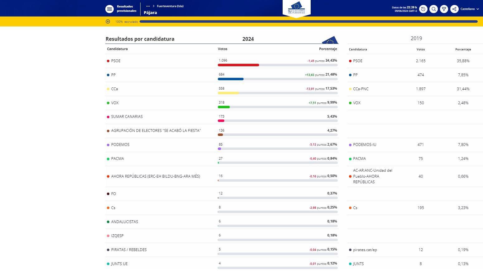Image resolution: width=483 pixels, height=271 pixels.
Task: Click the share icon
Action: tap(454, 9)
